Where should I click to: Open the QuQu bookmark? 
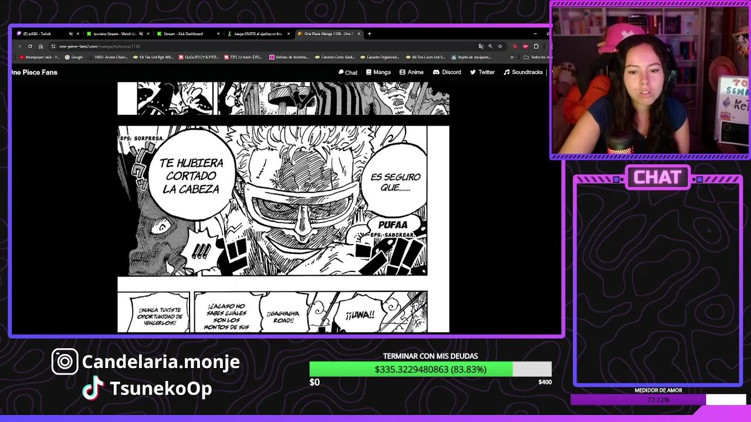(198, 57)
